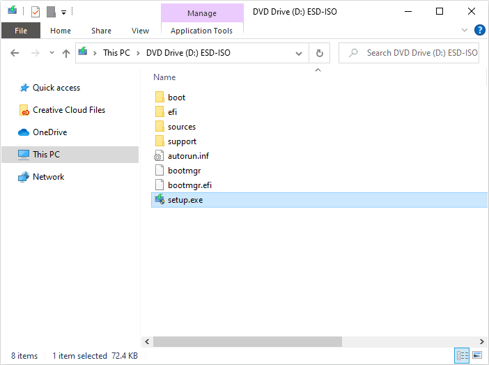
Task: Go up one level with Up arrow
Action: tap(65, 54)
